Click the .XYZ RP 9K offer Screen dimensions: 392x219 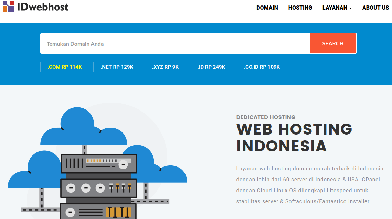tap(165, 67)
